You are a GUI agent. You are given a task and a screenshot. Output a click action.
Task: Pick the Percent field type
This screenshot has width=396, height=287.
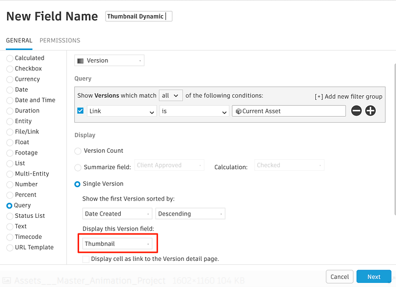(10, 195)
